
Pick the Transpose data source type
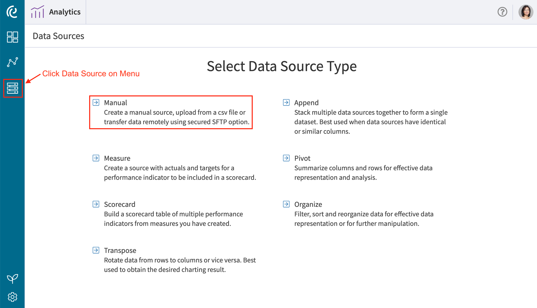pos(120,250)
